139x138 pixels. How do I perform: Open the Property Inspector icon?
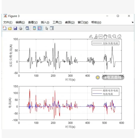click(x=52, y=28)
